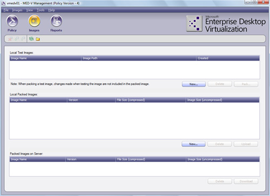
Task: Sort Local Packed Images by Image Name
Action: point(38,100)
